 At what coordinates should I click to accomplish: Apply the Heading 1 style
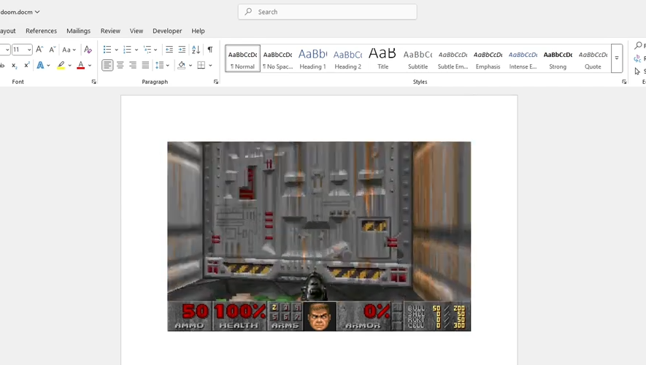click(x=312, y=58)
